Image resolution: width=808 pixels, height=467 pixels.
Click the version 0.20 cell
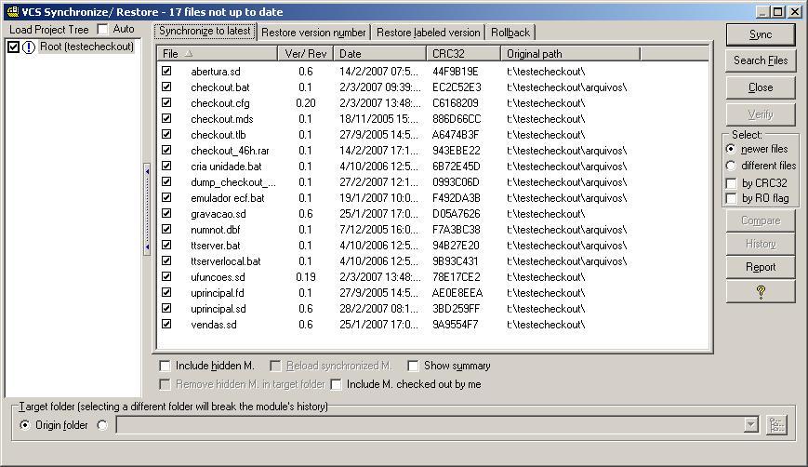point(306,102)
